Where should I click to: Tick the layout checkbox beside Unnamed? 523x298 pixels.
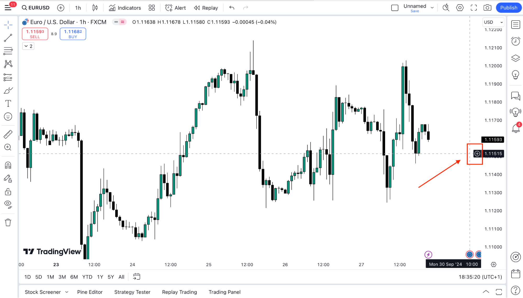click(x=395, y=8)
